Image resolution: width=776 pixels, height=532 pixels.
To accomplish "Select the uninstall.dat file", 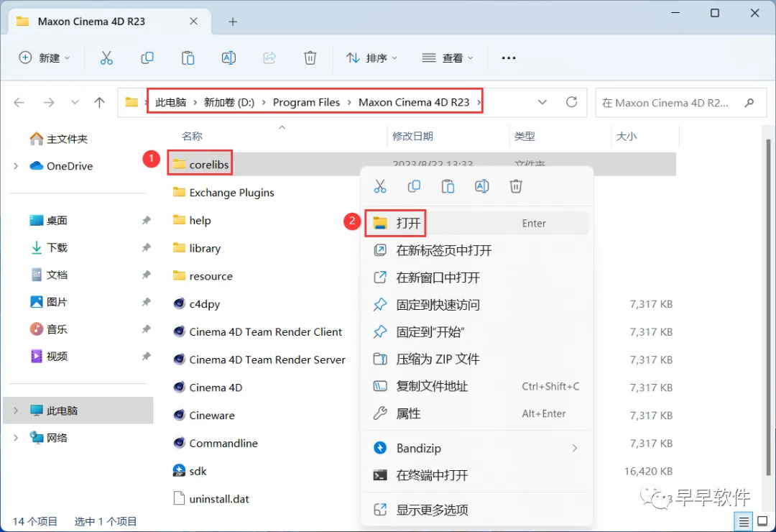I will pyautogui.click(x=211, y=498).
